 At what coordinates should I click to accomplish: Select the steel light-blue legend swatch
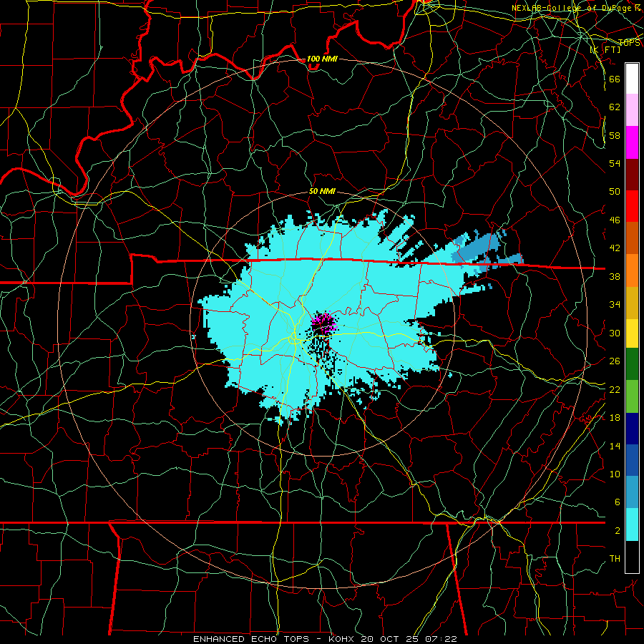[x=632, y=492]
